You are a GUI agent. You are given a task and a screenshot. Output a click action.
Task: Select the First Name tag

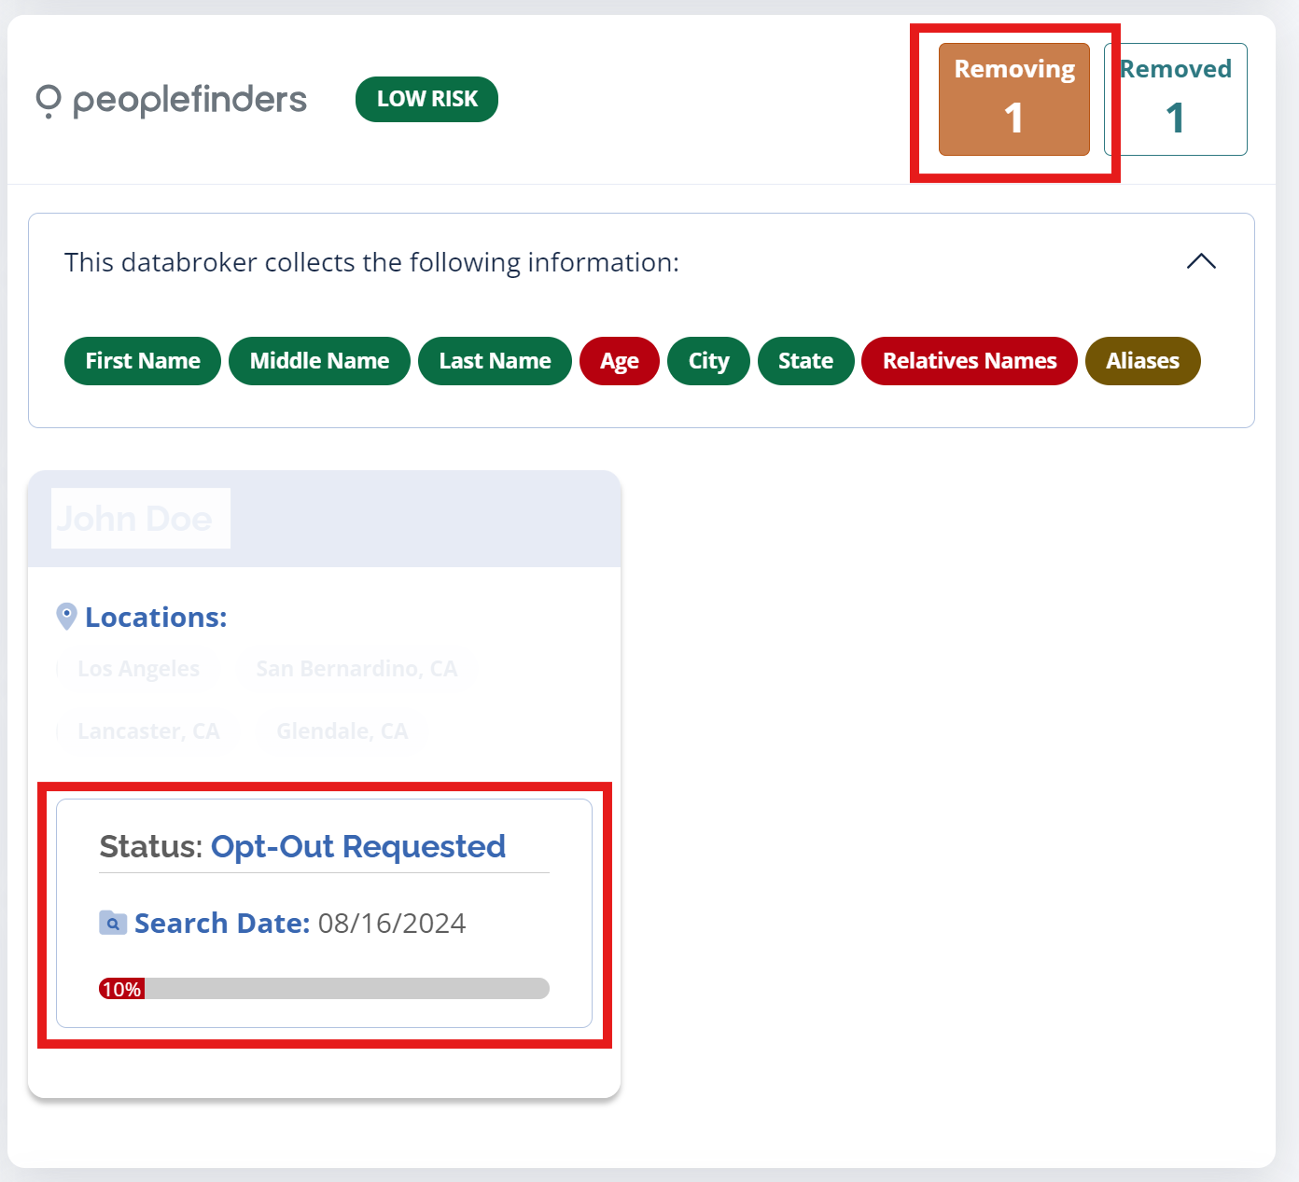click(x=143, y=361)
